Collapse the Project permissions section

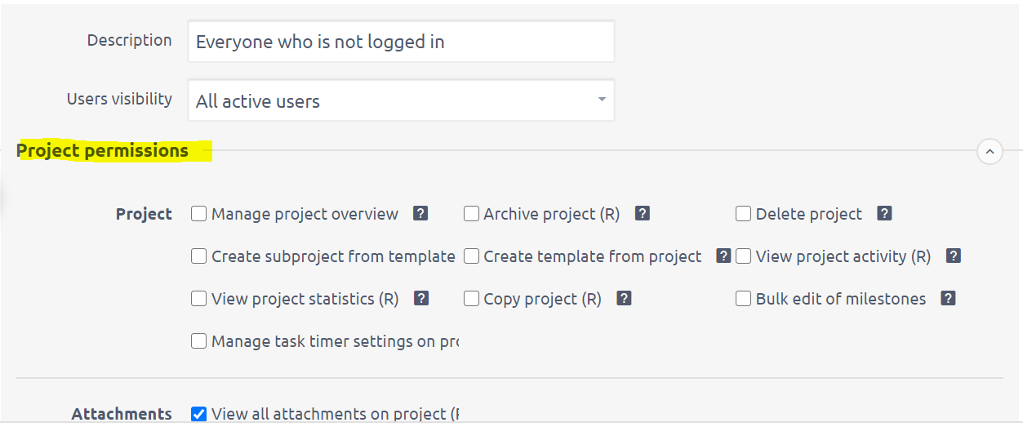(990, 151)
